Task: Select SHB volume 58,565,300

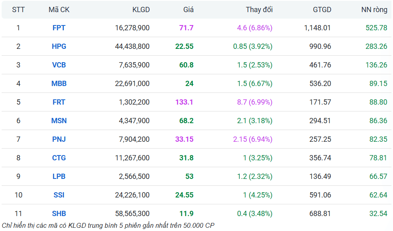Action: [x=132, y=214]
